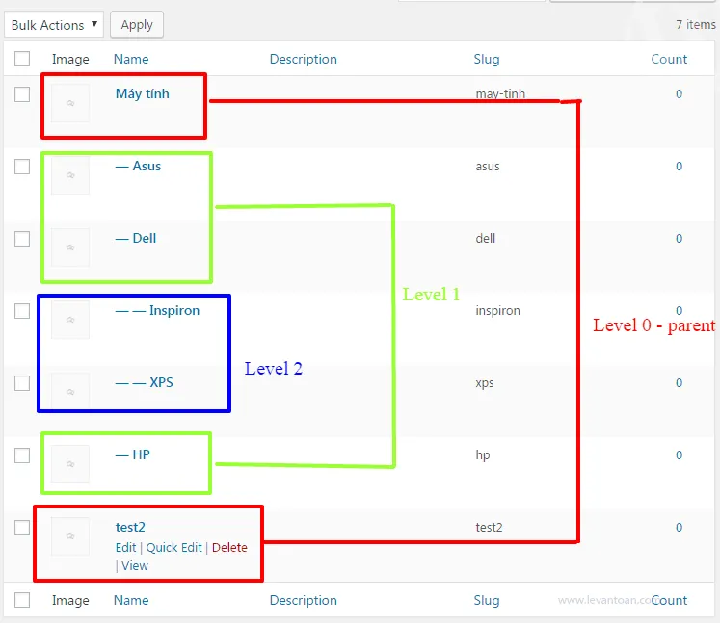Open the Bulk Actions dropdown

(x=54, y=25)
